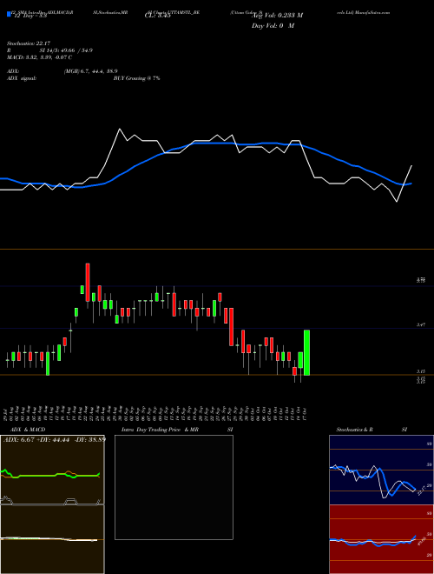434x574 pixels.
Task: Click the 'Day Vol: 0 M' text
Action: coord(273,25)
